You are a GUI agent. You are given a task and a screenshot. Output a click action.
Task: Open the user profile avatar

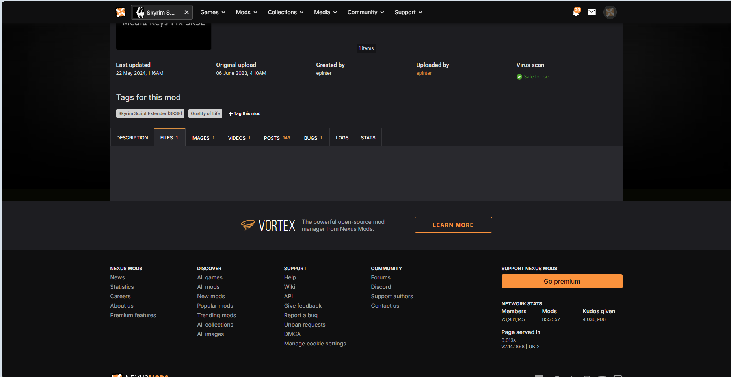coord(610,12)
